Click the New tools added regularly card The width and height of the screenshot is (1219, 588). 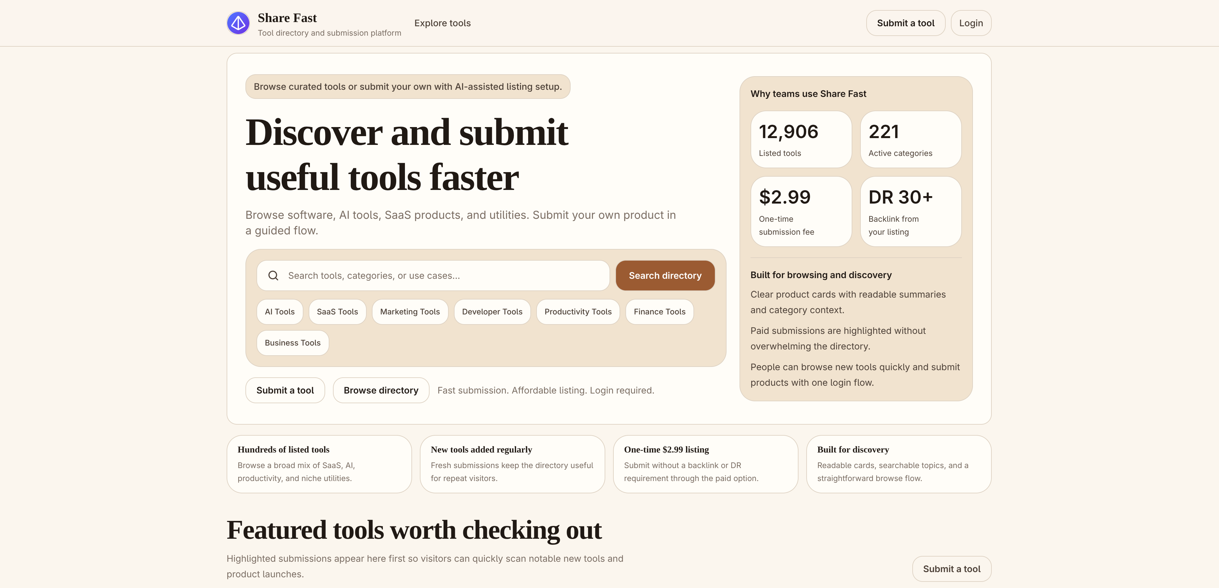(x=512, y=464)
